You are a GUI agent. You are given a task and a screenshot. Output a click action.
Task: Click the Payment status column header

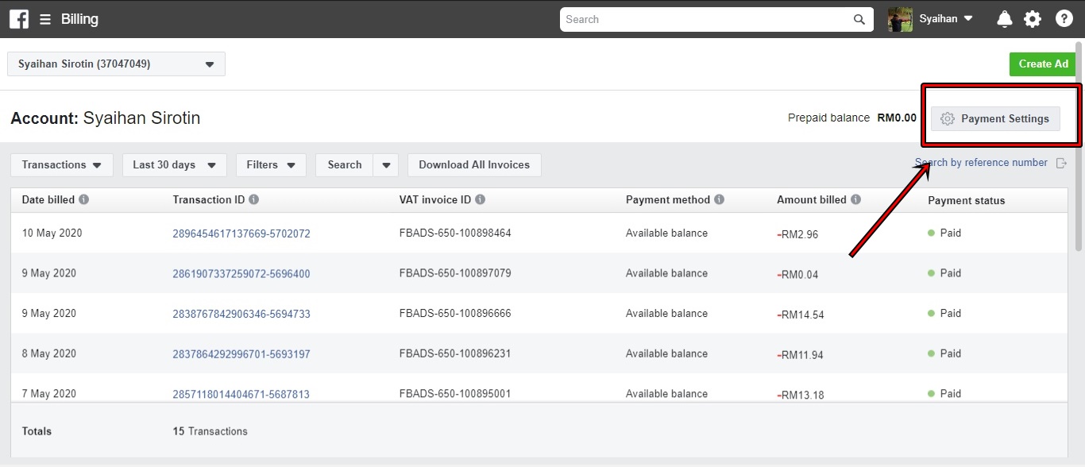click(966, 201)
